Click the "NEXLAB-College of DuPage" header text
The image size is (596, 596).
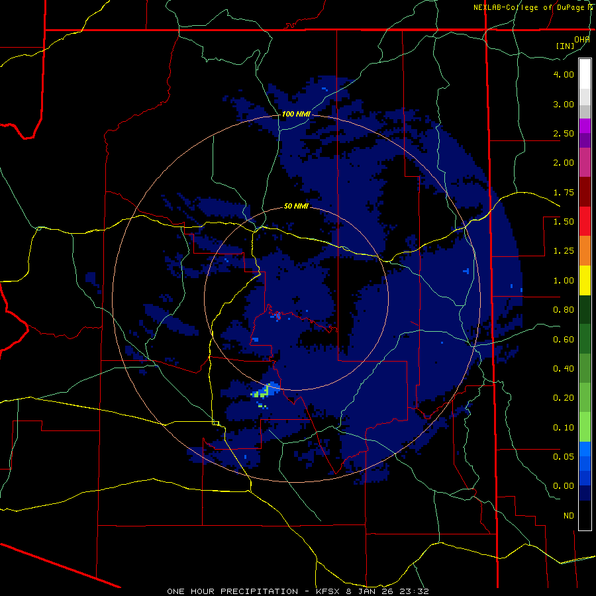point(528,7)
